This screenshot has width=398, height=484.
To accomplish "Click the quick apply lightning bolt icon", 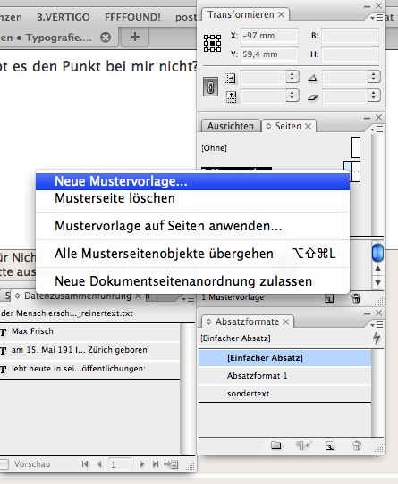I will [377, 338].
